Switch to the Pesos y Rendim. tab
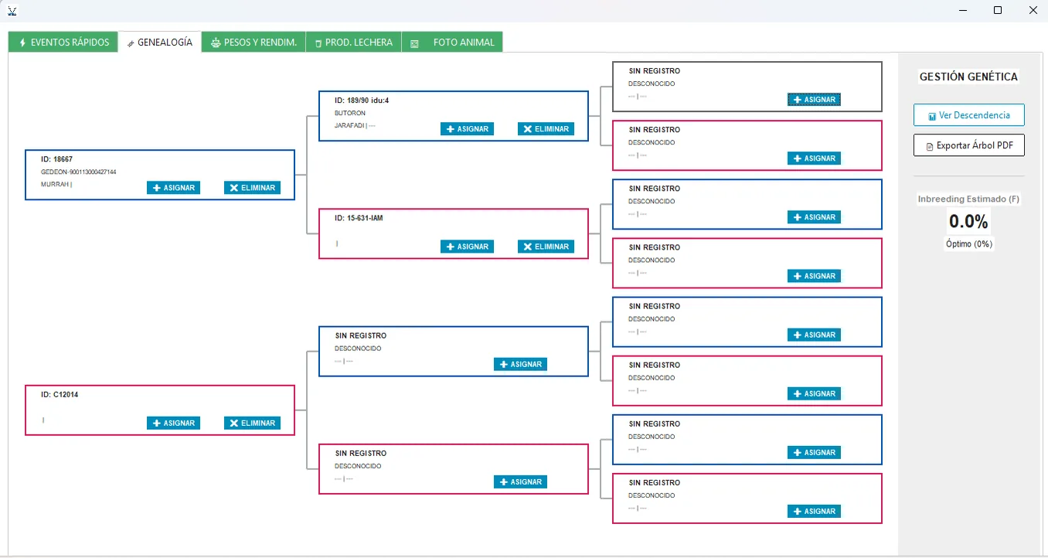The height and width of the screenshot is (558, 1048). (253, 43)
